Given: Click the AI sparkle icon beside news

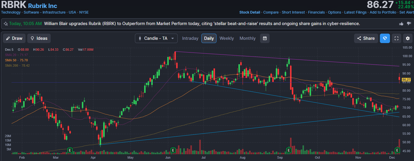Looking at the screenshot, I should click(x=6, y=24).
